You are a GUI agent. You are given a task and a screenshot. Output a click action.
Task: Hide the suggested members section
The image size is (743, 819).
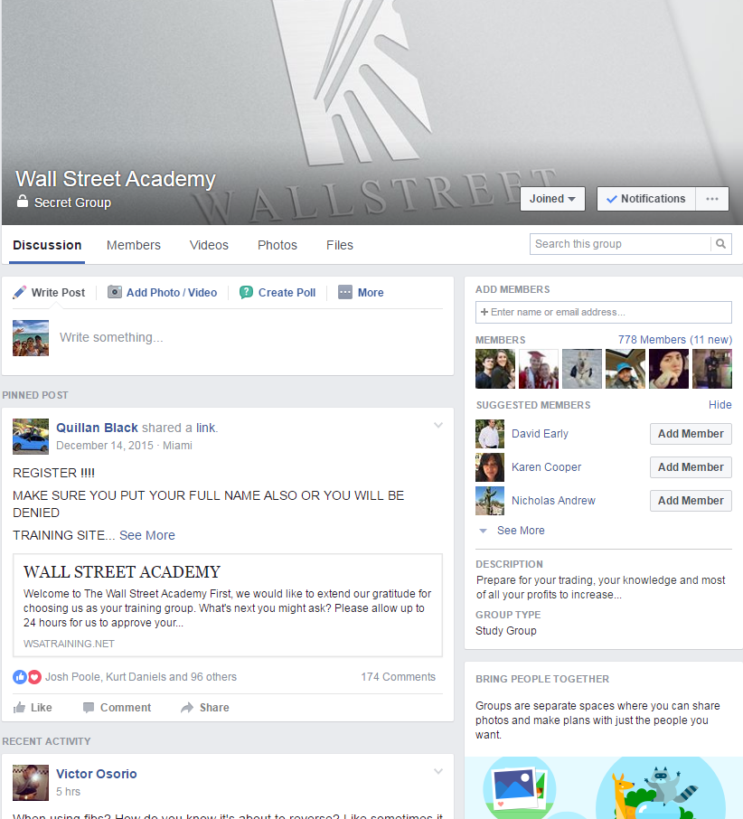click(719, 405)
